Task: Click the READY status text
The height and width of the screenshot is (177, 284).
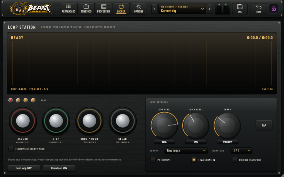Action: click(17, 38)
